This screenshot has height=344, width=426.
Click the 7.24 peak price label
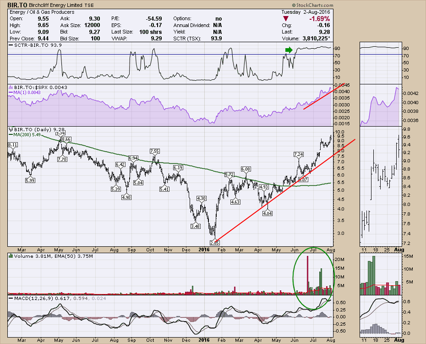(x=299, y=154)
